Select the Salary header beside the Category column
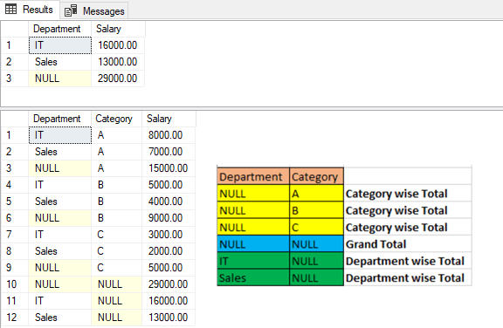 pos(169,119)
